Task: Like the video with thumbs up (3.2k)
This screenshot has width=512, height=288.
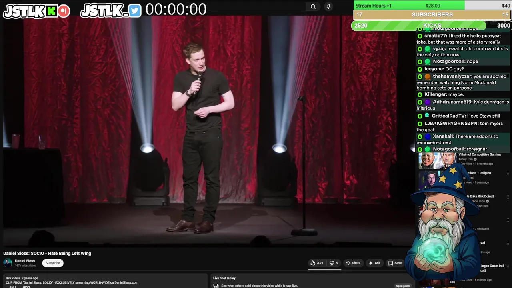Action: pyautogui.click(x=317, y=263)
